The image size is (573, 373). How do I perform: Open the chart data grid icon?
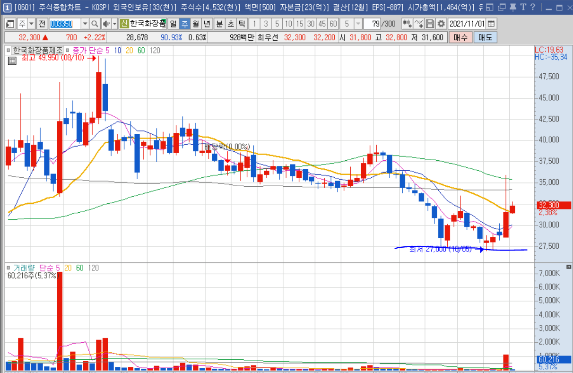12,60
